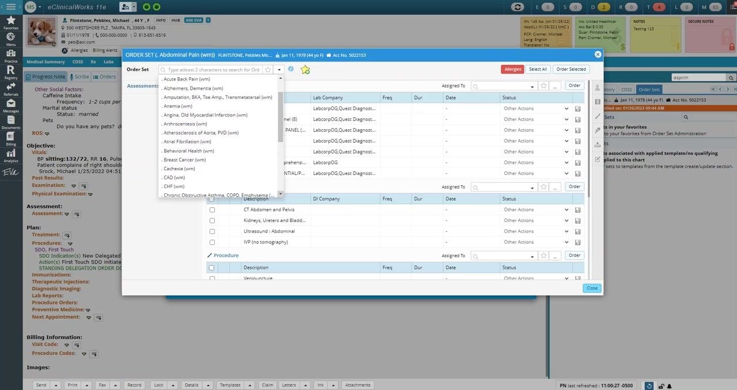This screenshot has height=390, width=737.
Task: Open the Order Set dropdown arrow
Action: click(x=279, y=70)
